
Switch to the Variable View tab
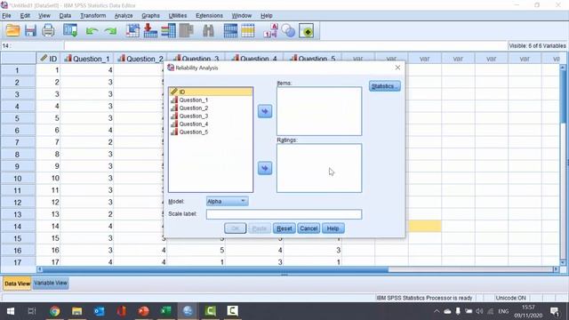51,283
